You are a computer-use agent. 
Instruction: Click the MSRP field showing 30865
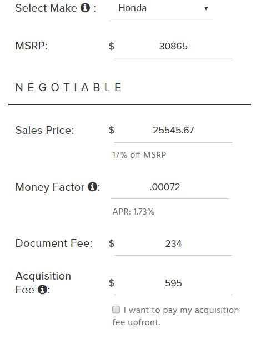tap(173, 46)
